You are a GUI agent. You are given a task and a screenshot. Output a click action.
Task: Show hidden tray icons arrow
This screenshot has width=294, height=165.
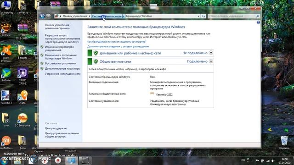pos(252,161)
